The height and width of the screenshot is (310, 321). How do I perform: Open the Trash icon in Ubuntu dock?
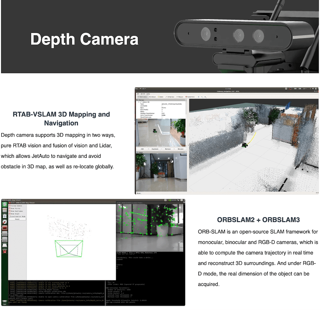coord(4,303)
